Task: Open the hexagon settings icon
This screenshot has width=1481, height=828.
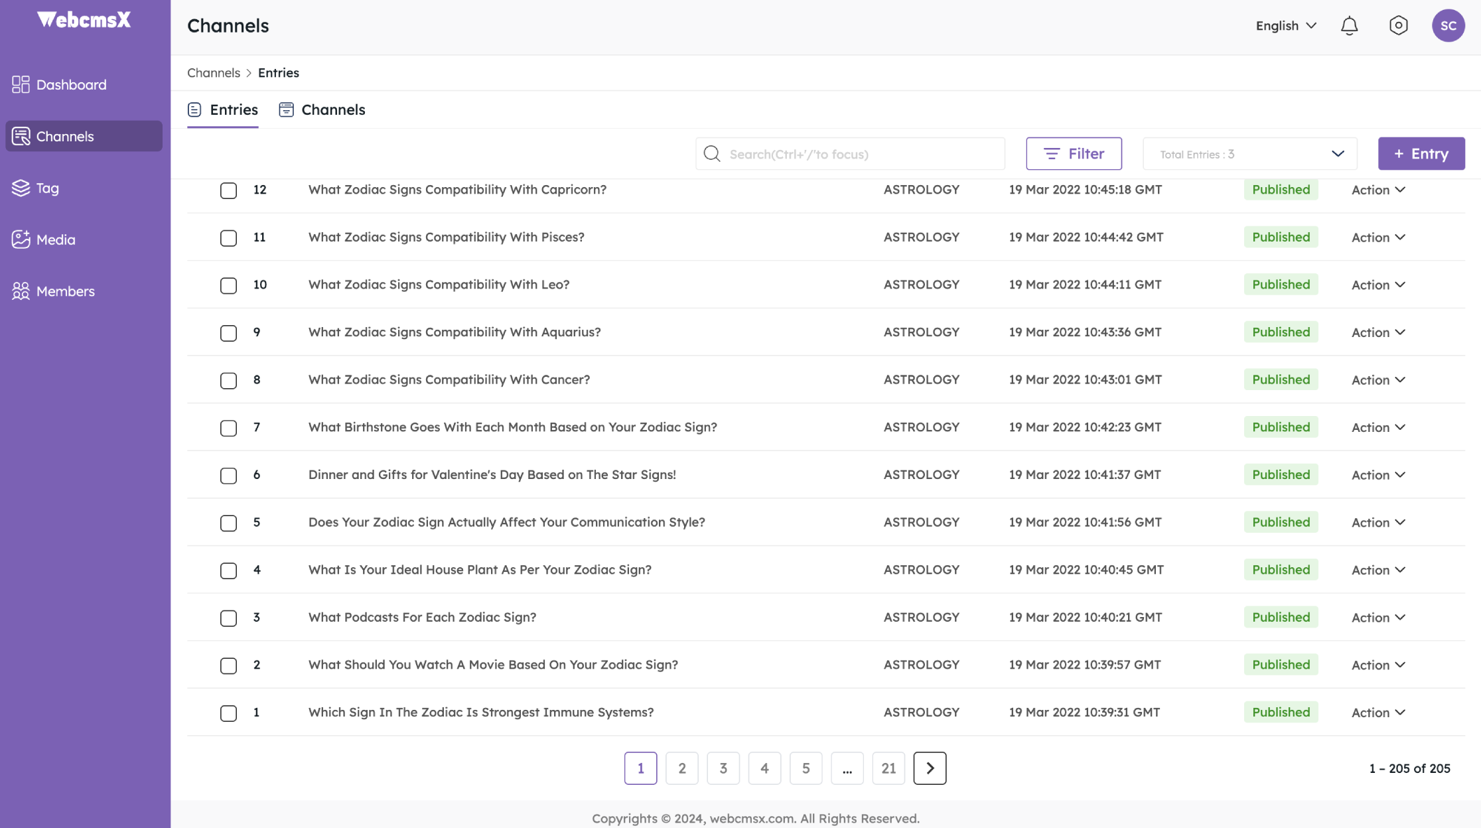Action: click(1398, 26)
